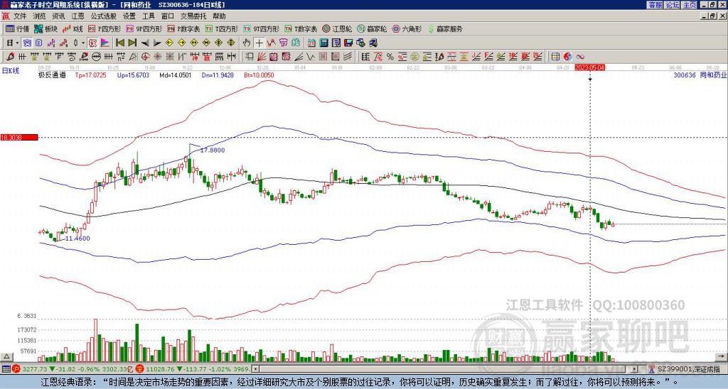Viewport: 728px width, 389px height.
Task: Click the 11.4600 low price annotation
Action: [x=77, y=239]
